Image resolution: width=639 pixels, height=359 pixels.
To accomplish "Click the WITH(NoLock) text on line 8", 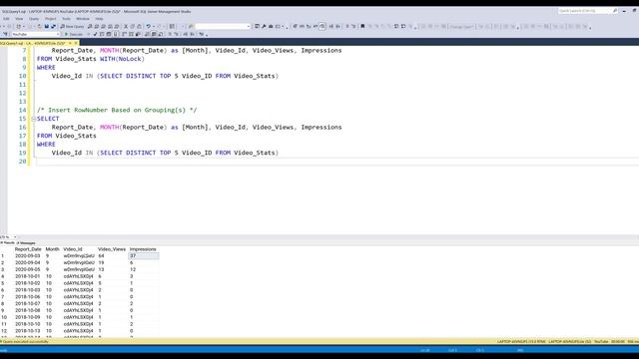I will (122, 59).
